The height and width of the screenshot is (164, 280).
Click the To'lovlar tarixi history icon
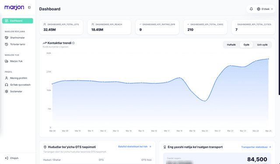pyautogui.click(x=7, y=44)
